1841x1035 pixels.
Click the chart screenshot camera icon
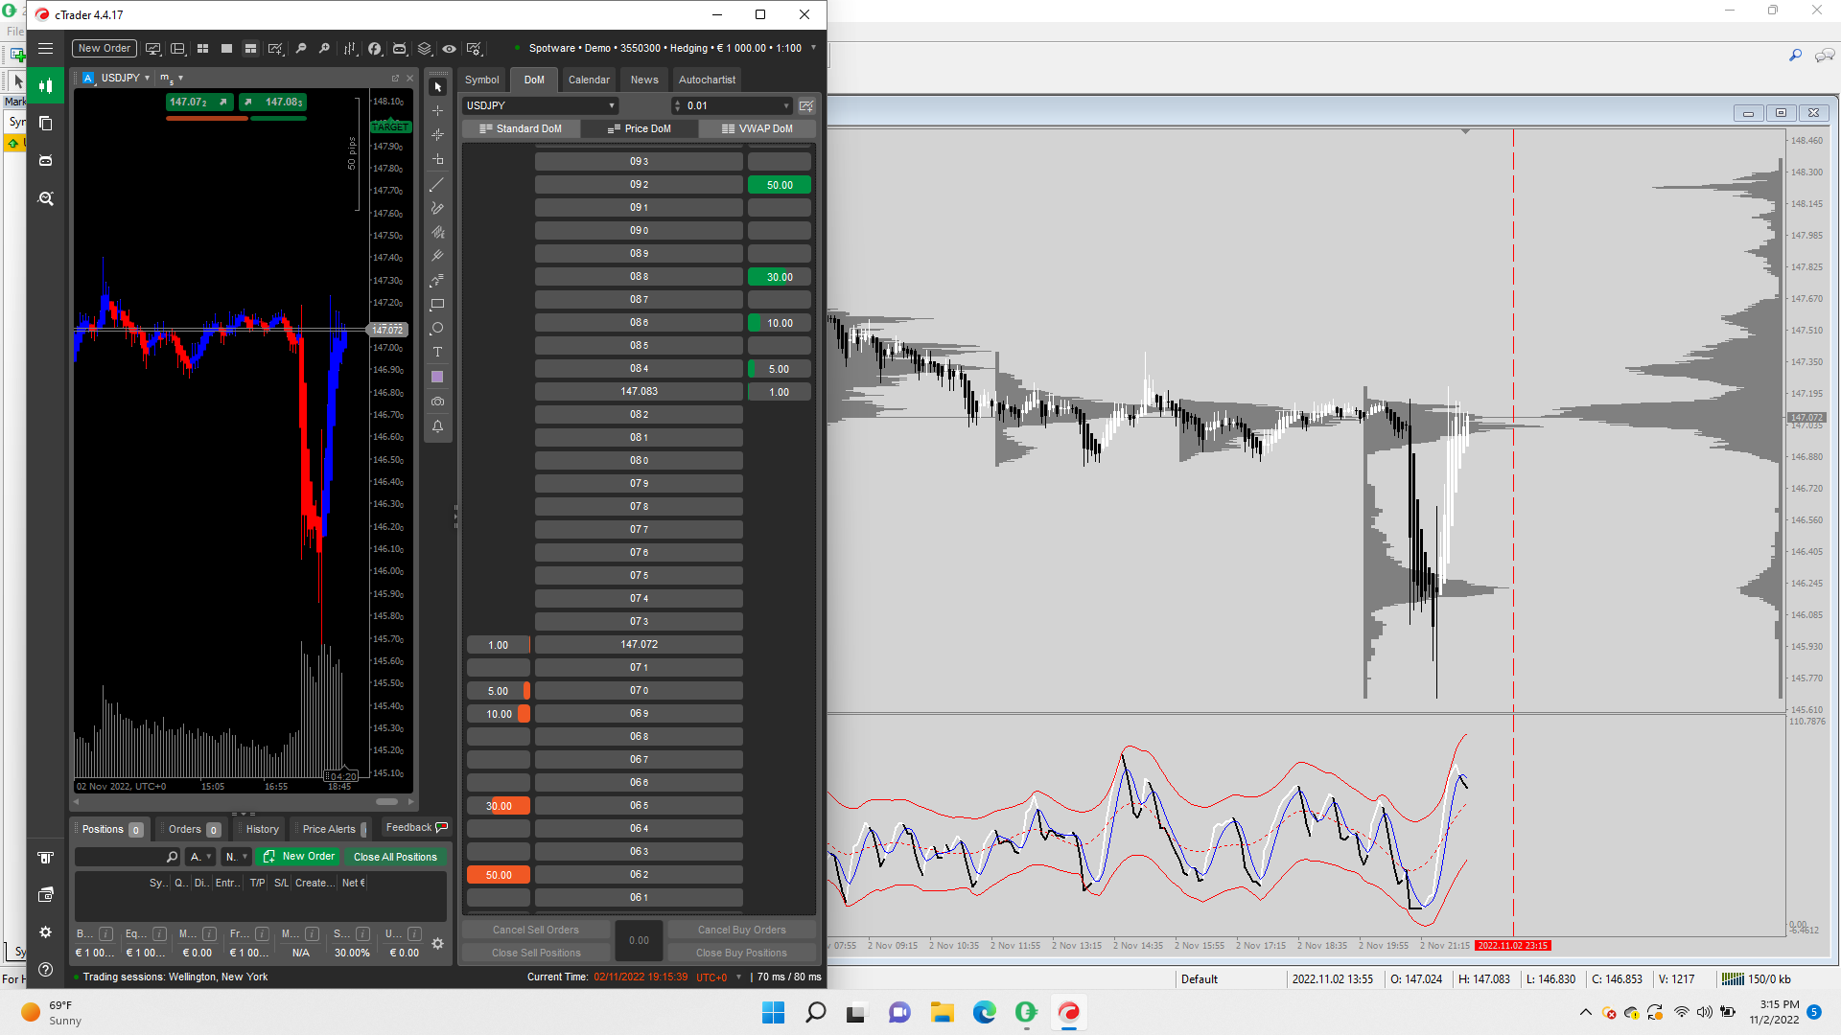click(x=437, y=402)
